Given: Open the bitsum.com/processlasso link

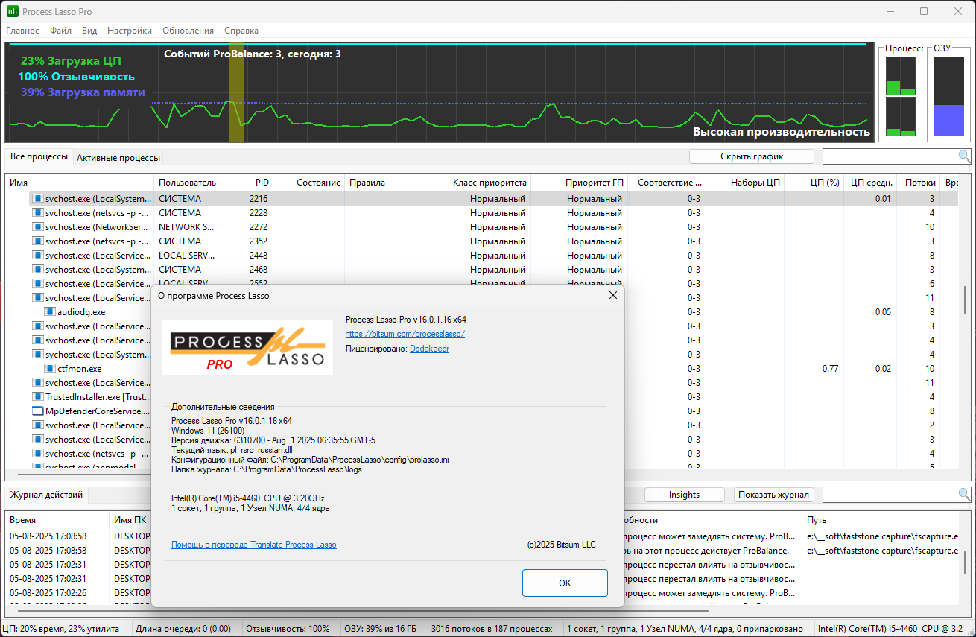Looking at the screenshot, I should [x=405, y=334].
